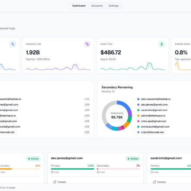Screen dimensions: 191x191
Task: Click the sarah.kim@gmail.com card title
Action: (166, 158)
